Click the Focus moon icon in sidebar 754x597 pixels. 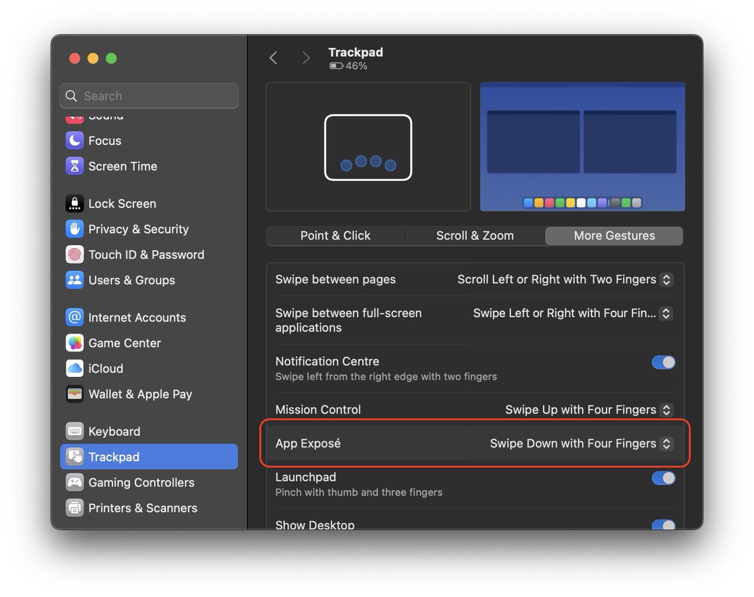click(x=74, y=141)
